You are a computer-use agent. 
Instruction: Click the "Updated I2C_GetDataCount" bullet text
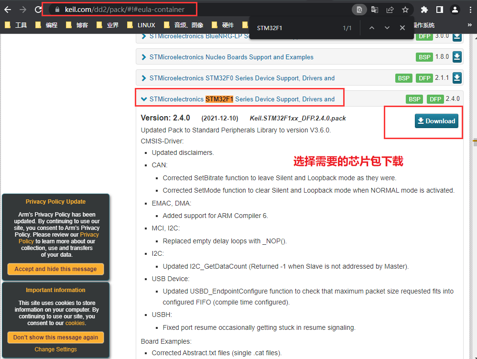[x=286, y=267]
